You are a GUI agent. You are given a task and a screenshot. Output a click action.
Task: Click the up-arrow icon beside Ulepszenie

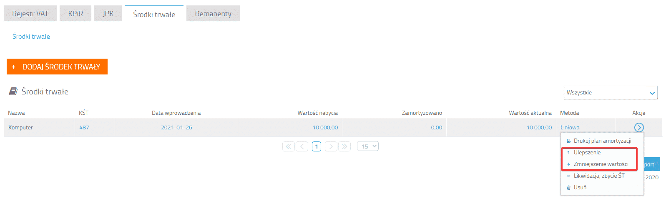pos(568,153)
